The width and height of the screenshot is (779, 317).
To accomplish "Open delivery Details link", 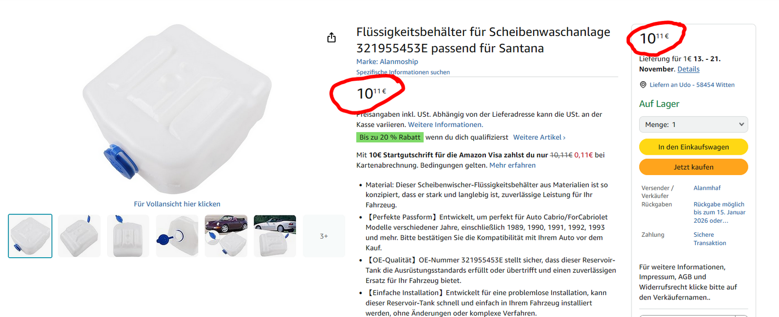I will point(688,69).
